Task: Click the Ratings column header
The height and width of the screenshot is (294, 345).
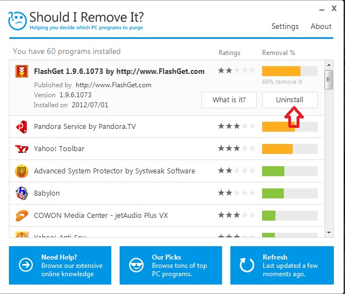Action: pos(229,53)
